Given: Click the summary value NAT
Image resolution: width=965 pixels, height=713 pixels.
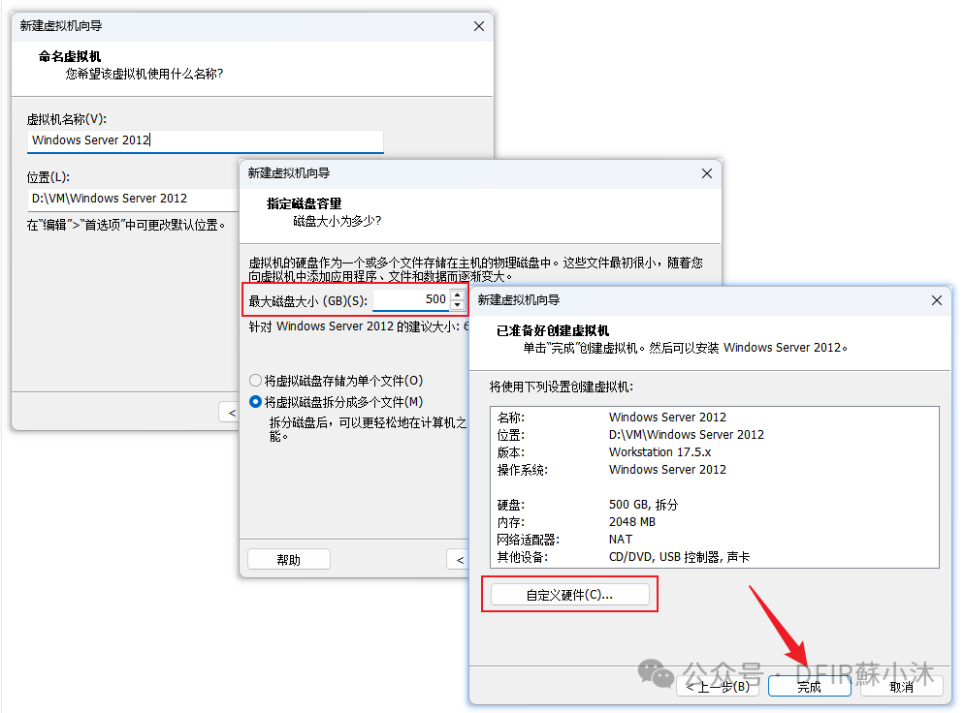Looking at the screenshot, I should [x=621, y=539].
